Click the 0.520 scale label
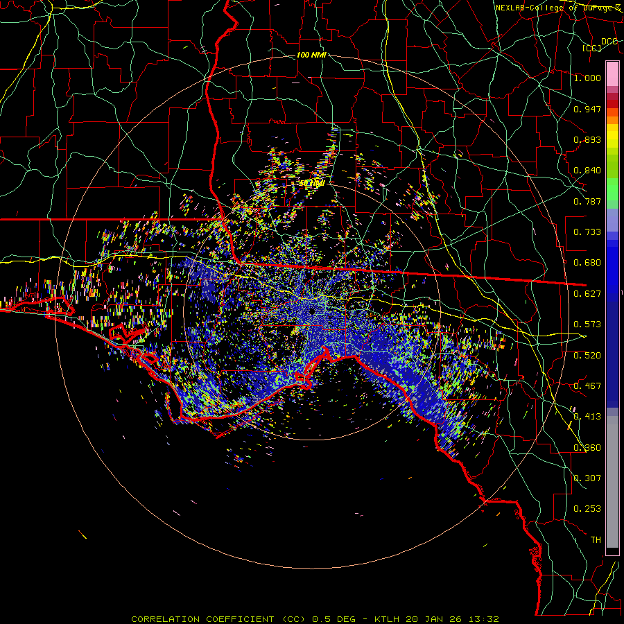The image size is (624, 624). 587,356
